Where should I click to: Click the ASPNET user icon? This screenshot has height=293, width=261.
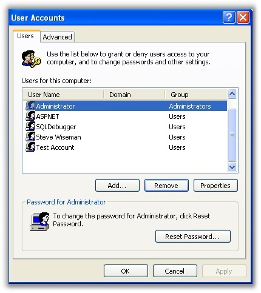click(30, 116)
